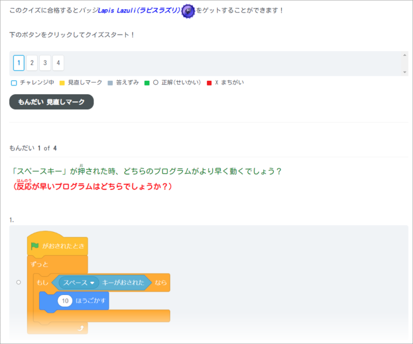Viewport: 413px width, 344px height.
Task: Click the 10 value field in the move block
Action: tap(65, 301)
